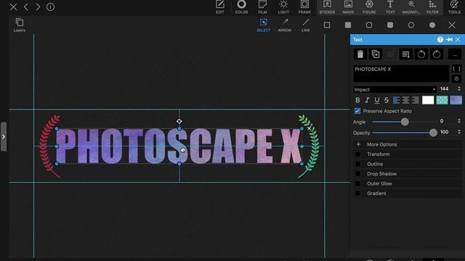Pick the filled rectangle shape

[x=348, y=25]
